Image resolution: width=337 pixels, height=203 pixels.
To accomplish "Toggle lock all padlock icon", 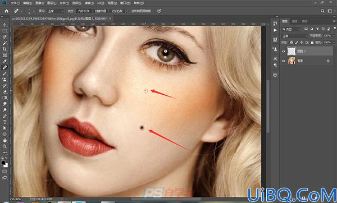I will pos(312,43).
